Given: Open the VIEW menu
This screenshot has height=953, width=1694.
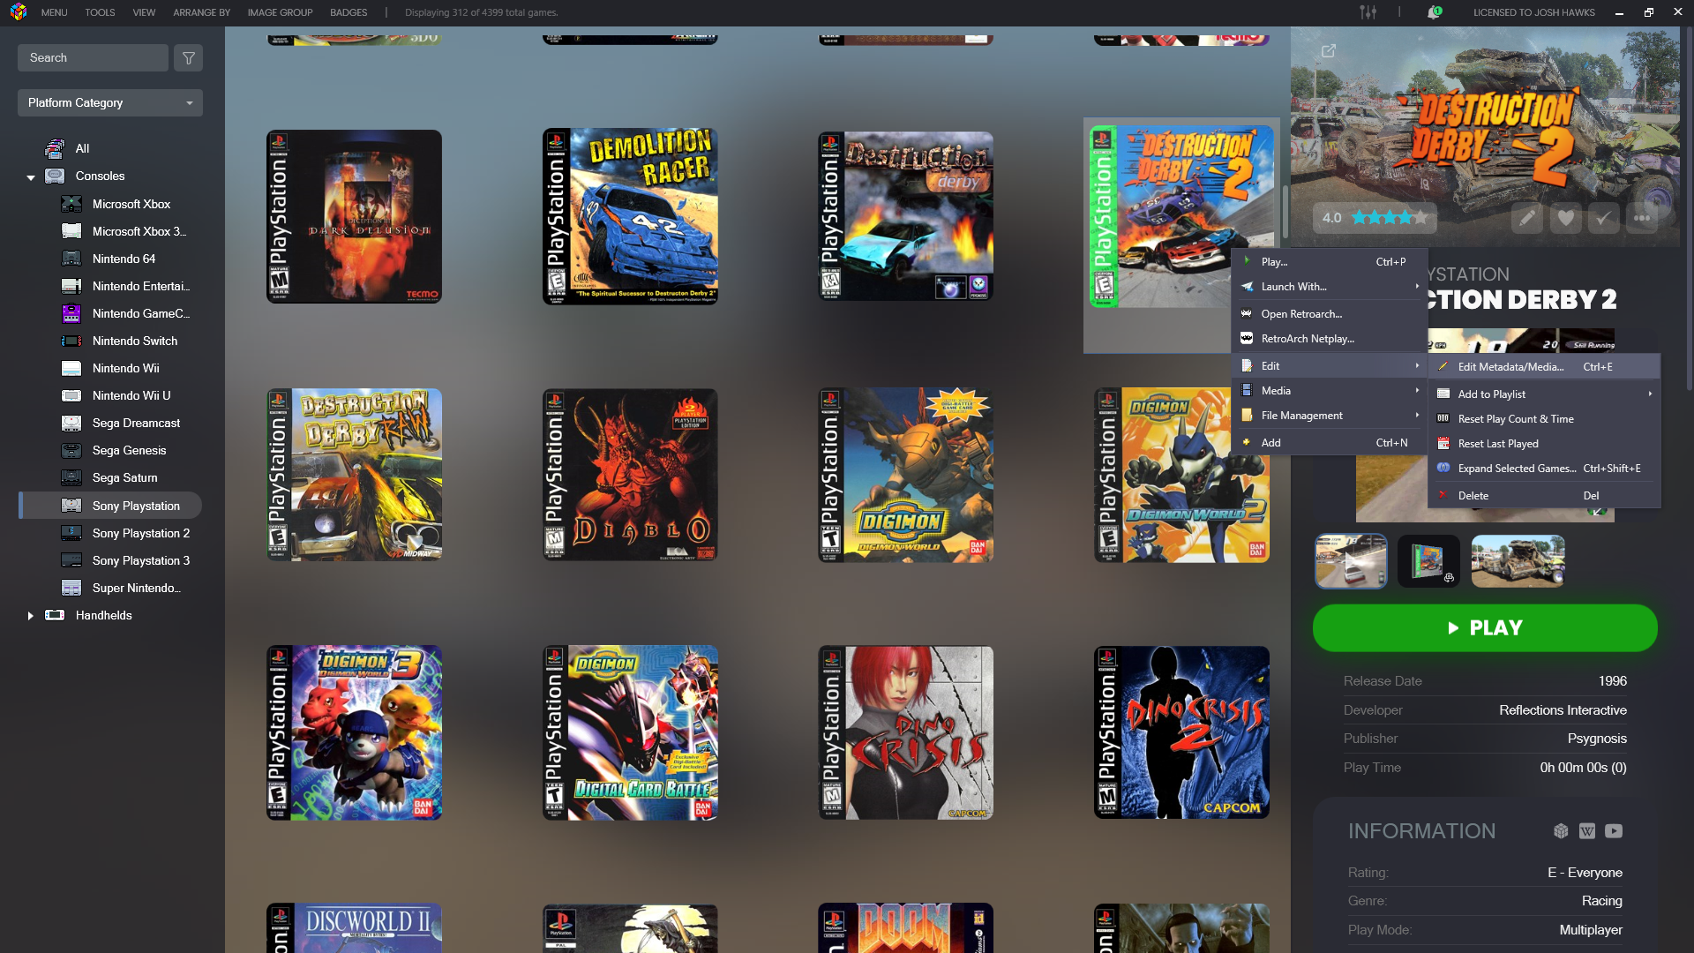Looking at the screenshot, I should (144, 12).
